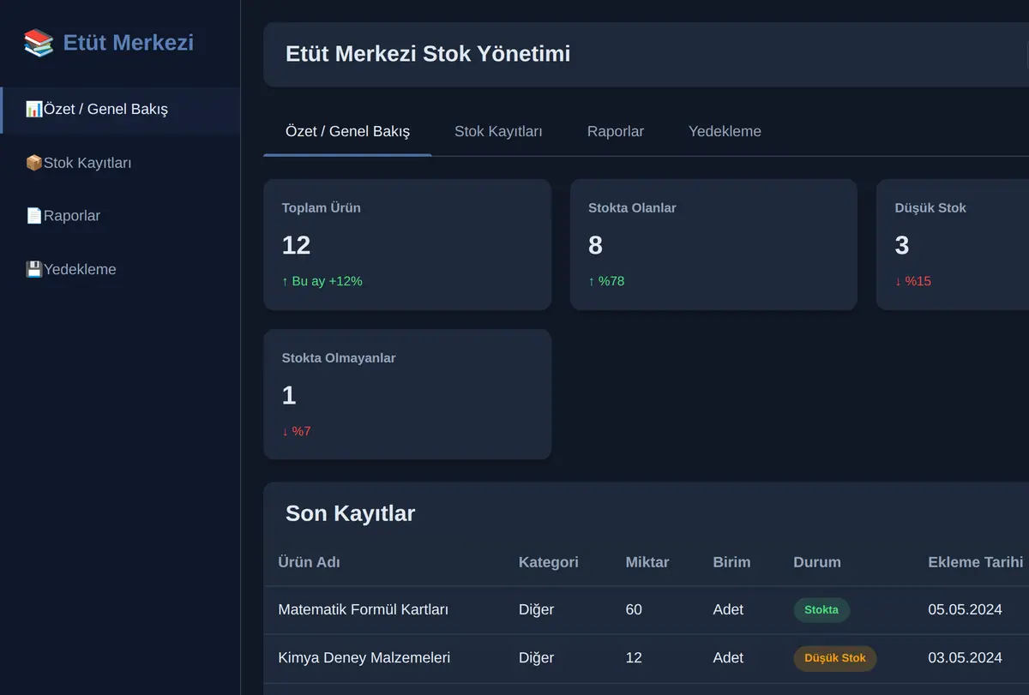Image resolution: width=1029 pixels, height=695 pixels.
Task: Click the floppy disk icon beside Yedekleme
Action: [x=34, y=269]
